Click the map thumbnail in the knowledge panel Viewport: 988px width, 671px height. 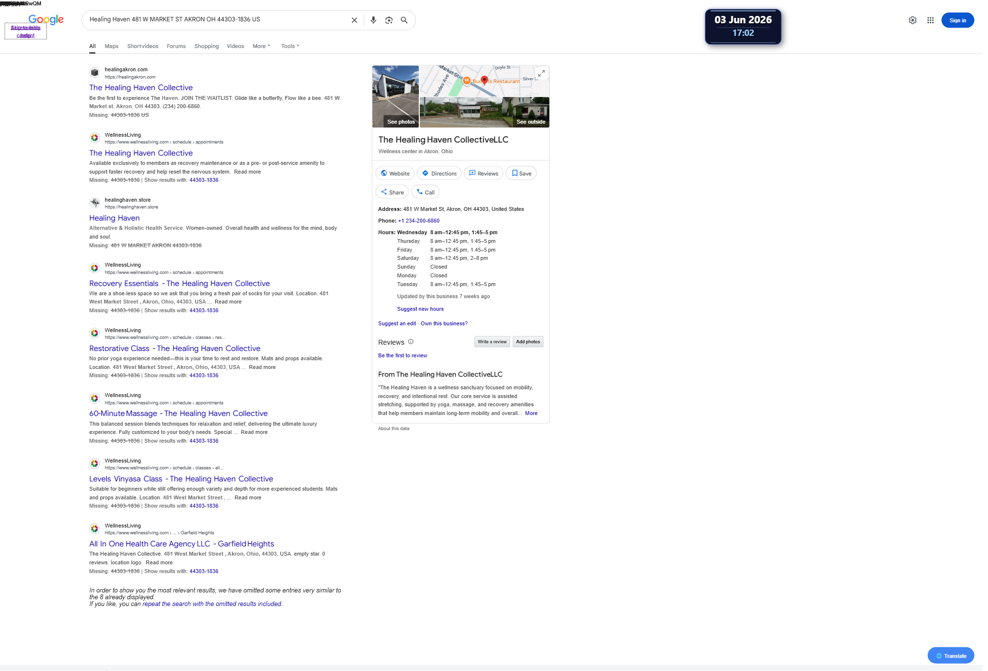tap(484, 81)
